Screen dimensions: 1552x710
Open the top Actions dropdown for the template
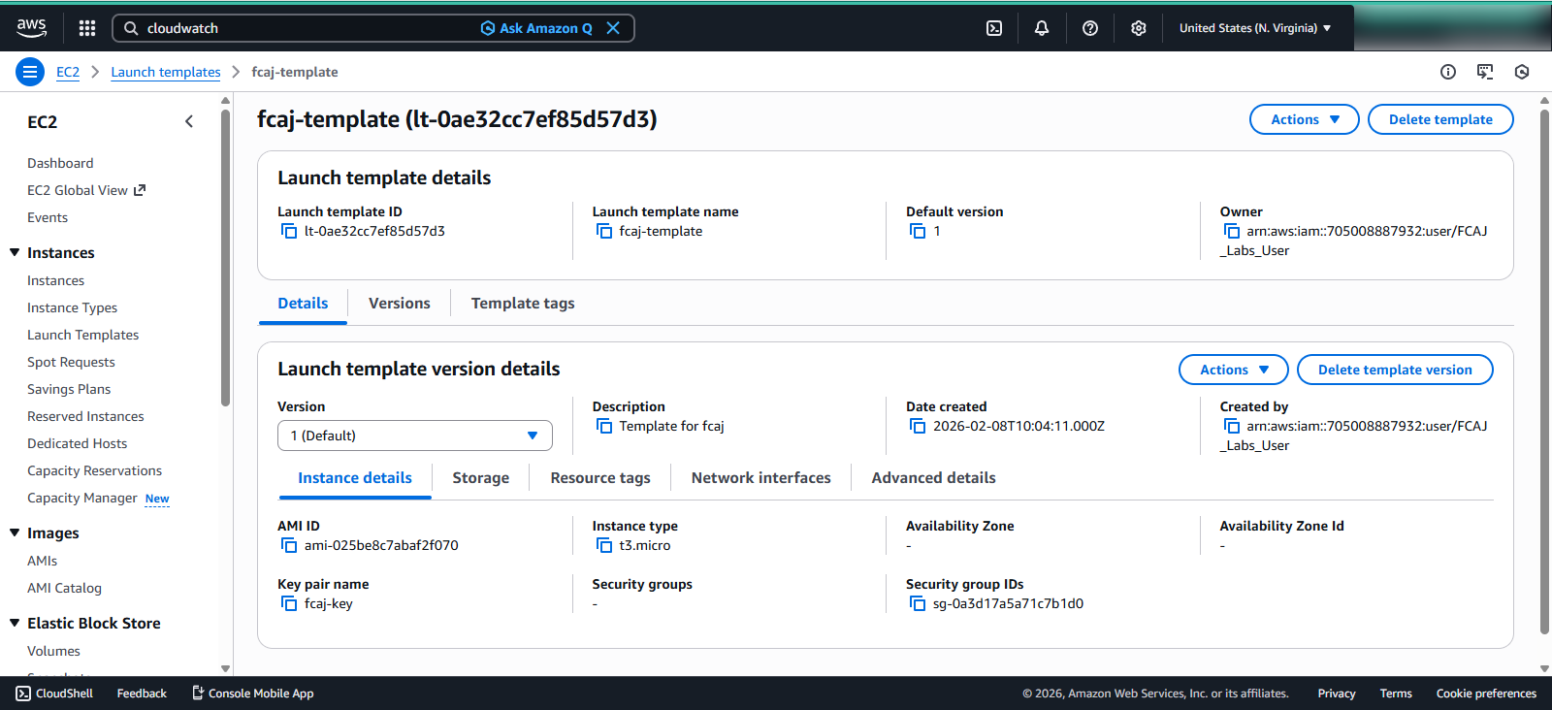[1305, 119]
